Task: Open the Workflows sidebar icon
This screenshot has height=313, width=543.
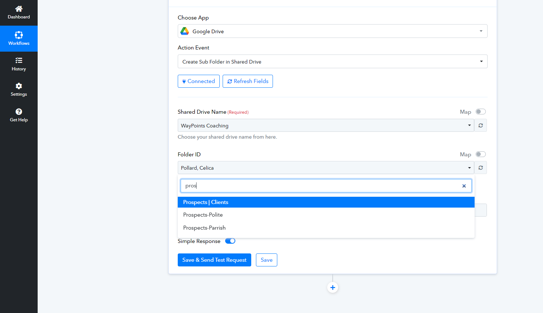Action: tap(19, 35)
